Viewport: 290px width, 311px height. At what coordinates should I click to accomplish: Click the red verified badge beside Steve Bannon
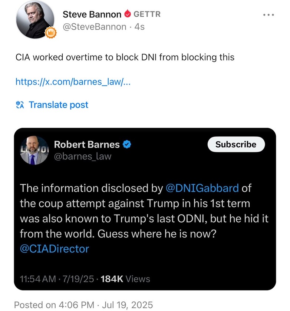(x=128, y=14)
